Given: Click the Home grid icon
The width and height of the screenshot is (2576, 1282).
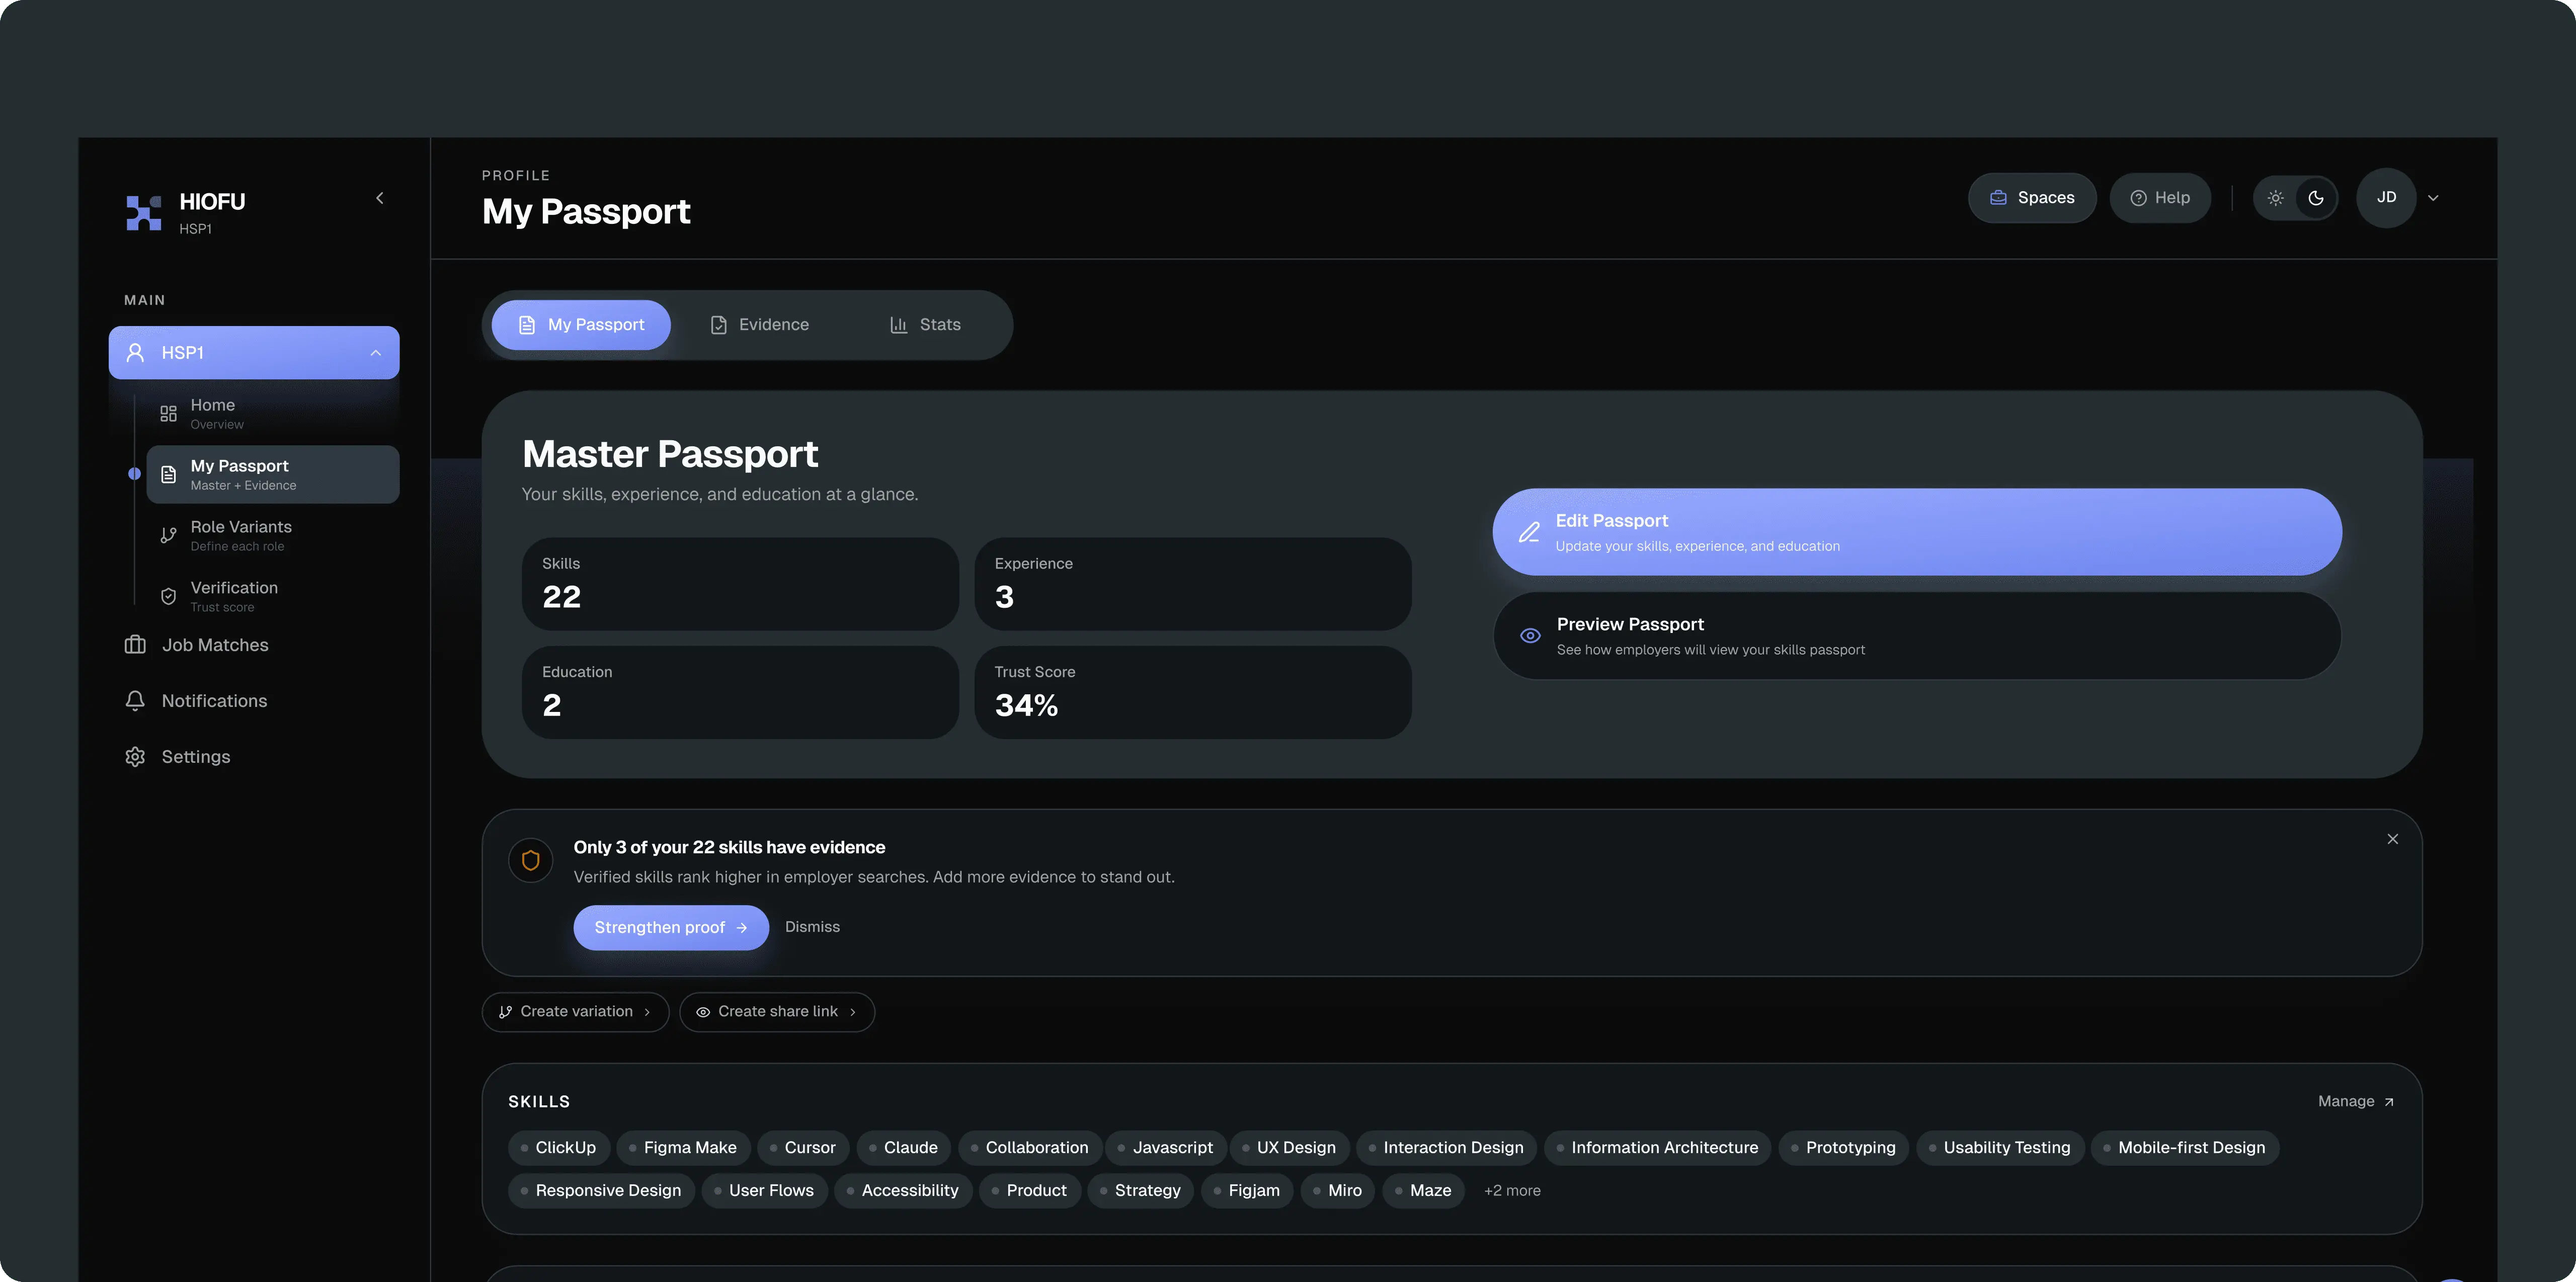Looking at the screenshot, I should [x=168, y=413].
